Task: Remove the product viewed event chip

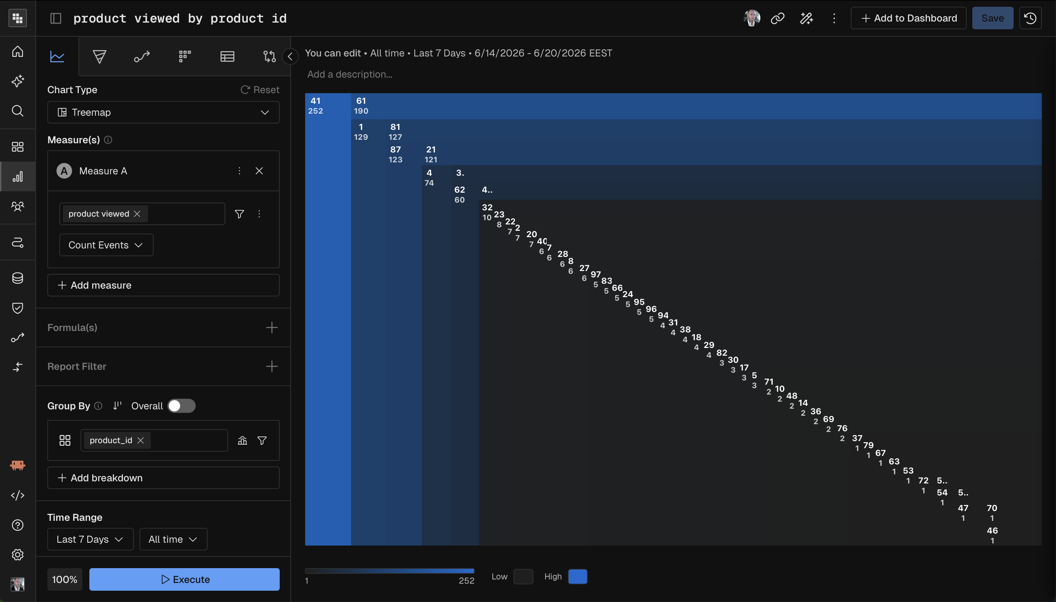Action: coord(137,214)
